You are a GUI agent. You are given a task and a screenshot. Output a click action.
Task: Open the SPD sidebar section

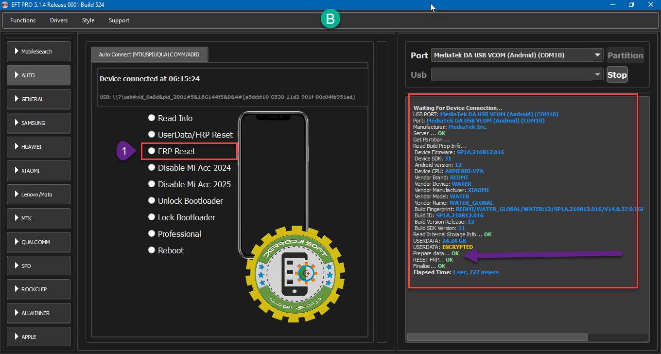click(38, 265)
